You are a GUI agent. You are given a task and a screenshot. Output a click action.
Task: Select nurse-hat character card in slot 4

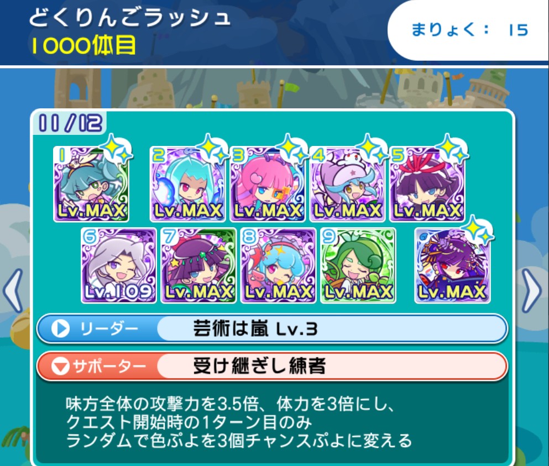pos(347,184)
